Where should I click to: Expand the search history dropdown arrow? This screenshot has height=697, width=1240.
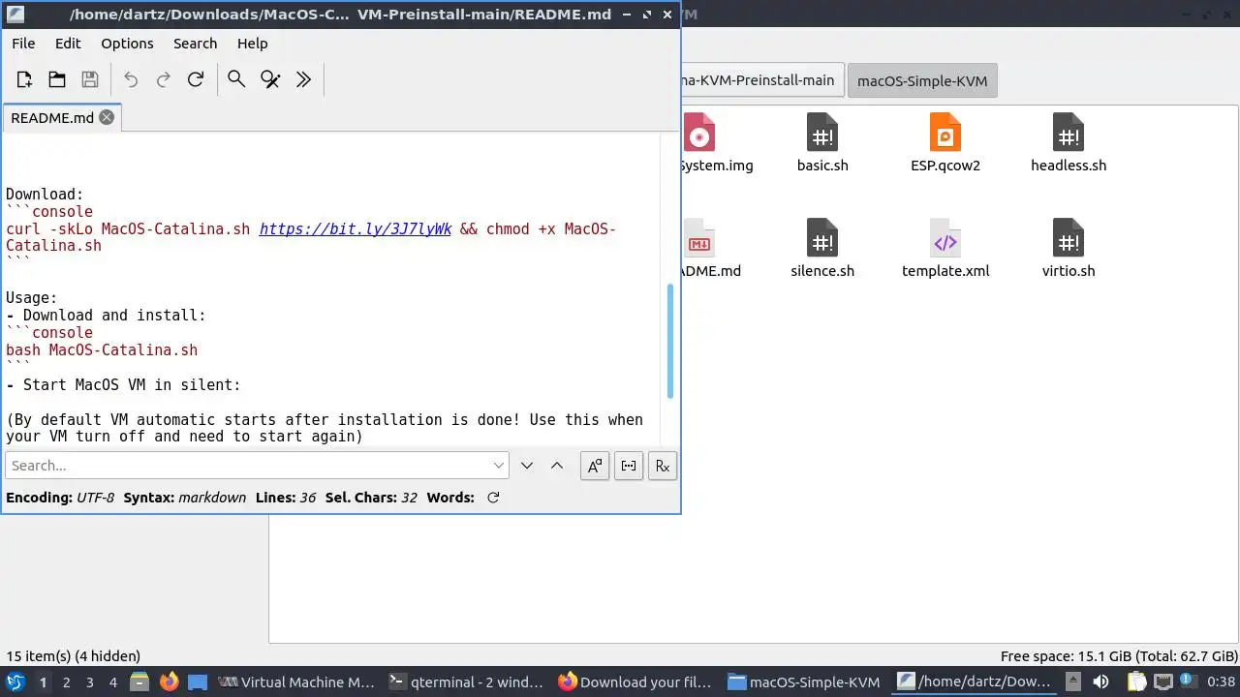pyautogui.click(x=499, y=466)
